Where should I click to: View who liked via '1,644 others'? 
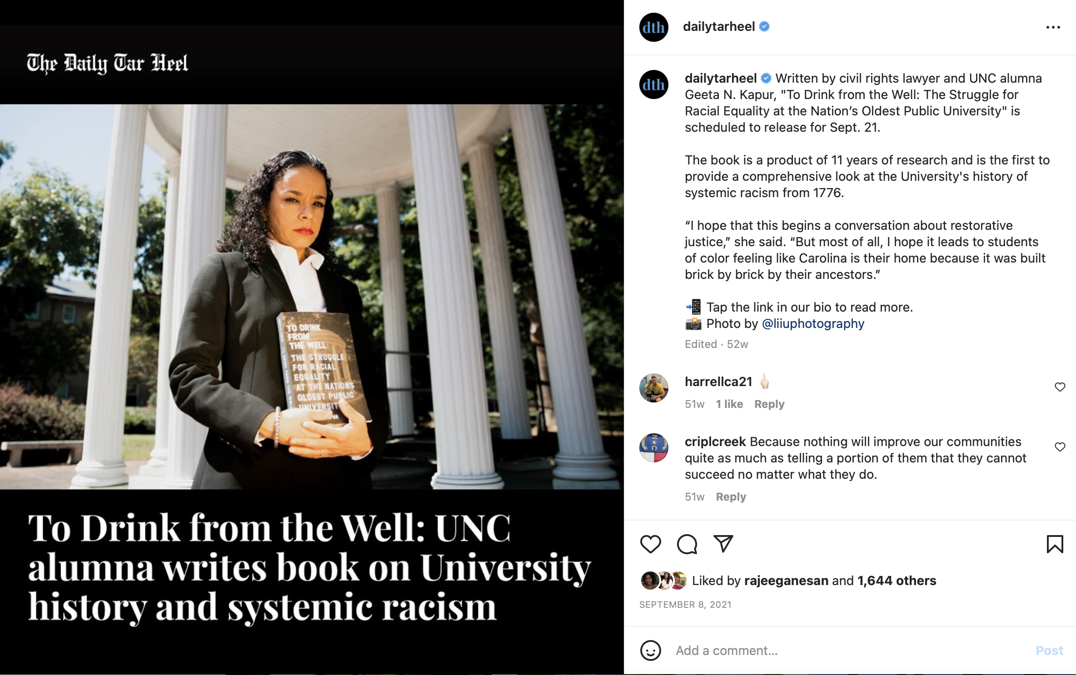pos(897,581)
